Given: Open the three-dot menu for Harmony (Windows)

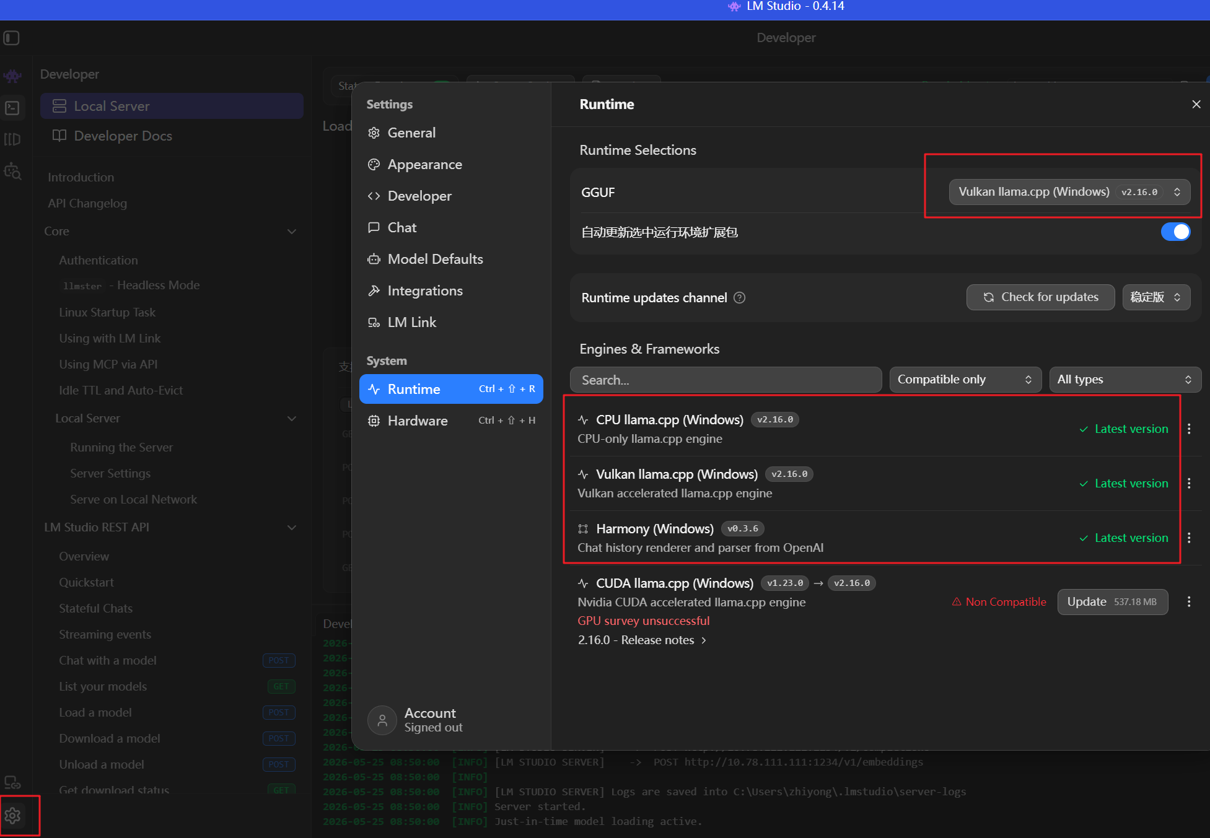Looking at the screenshot, I should (1189, 538).
